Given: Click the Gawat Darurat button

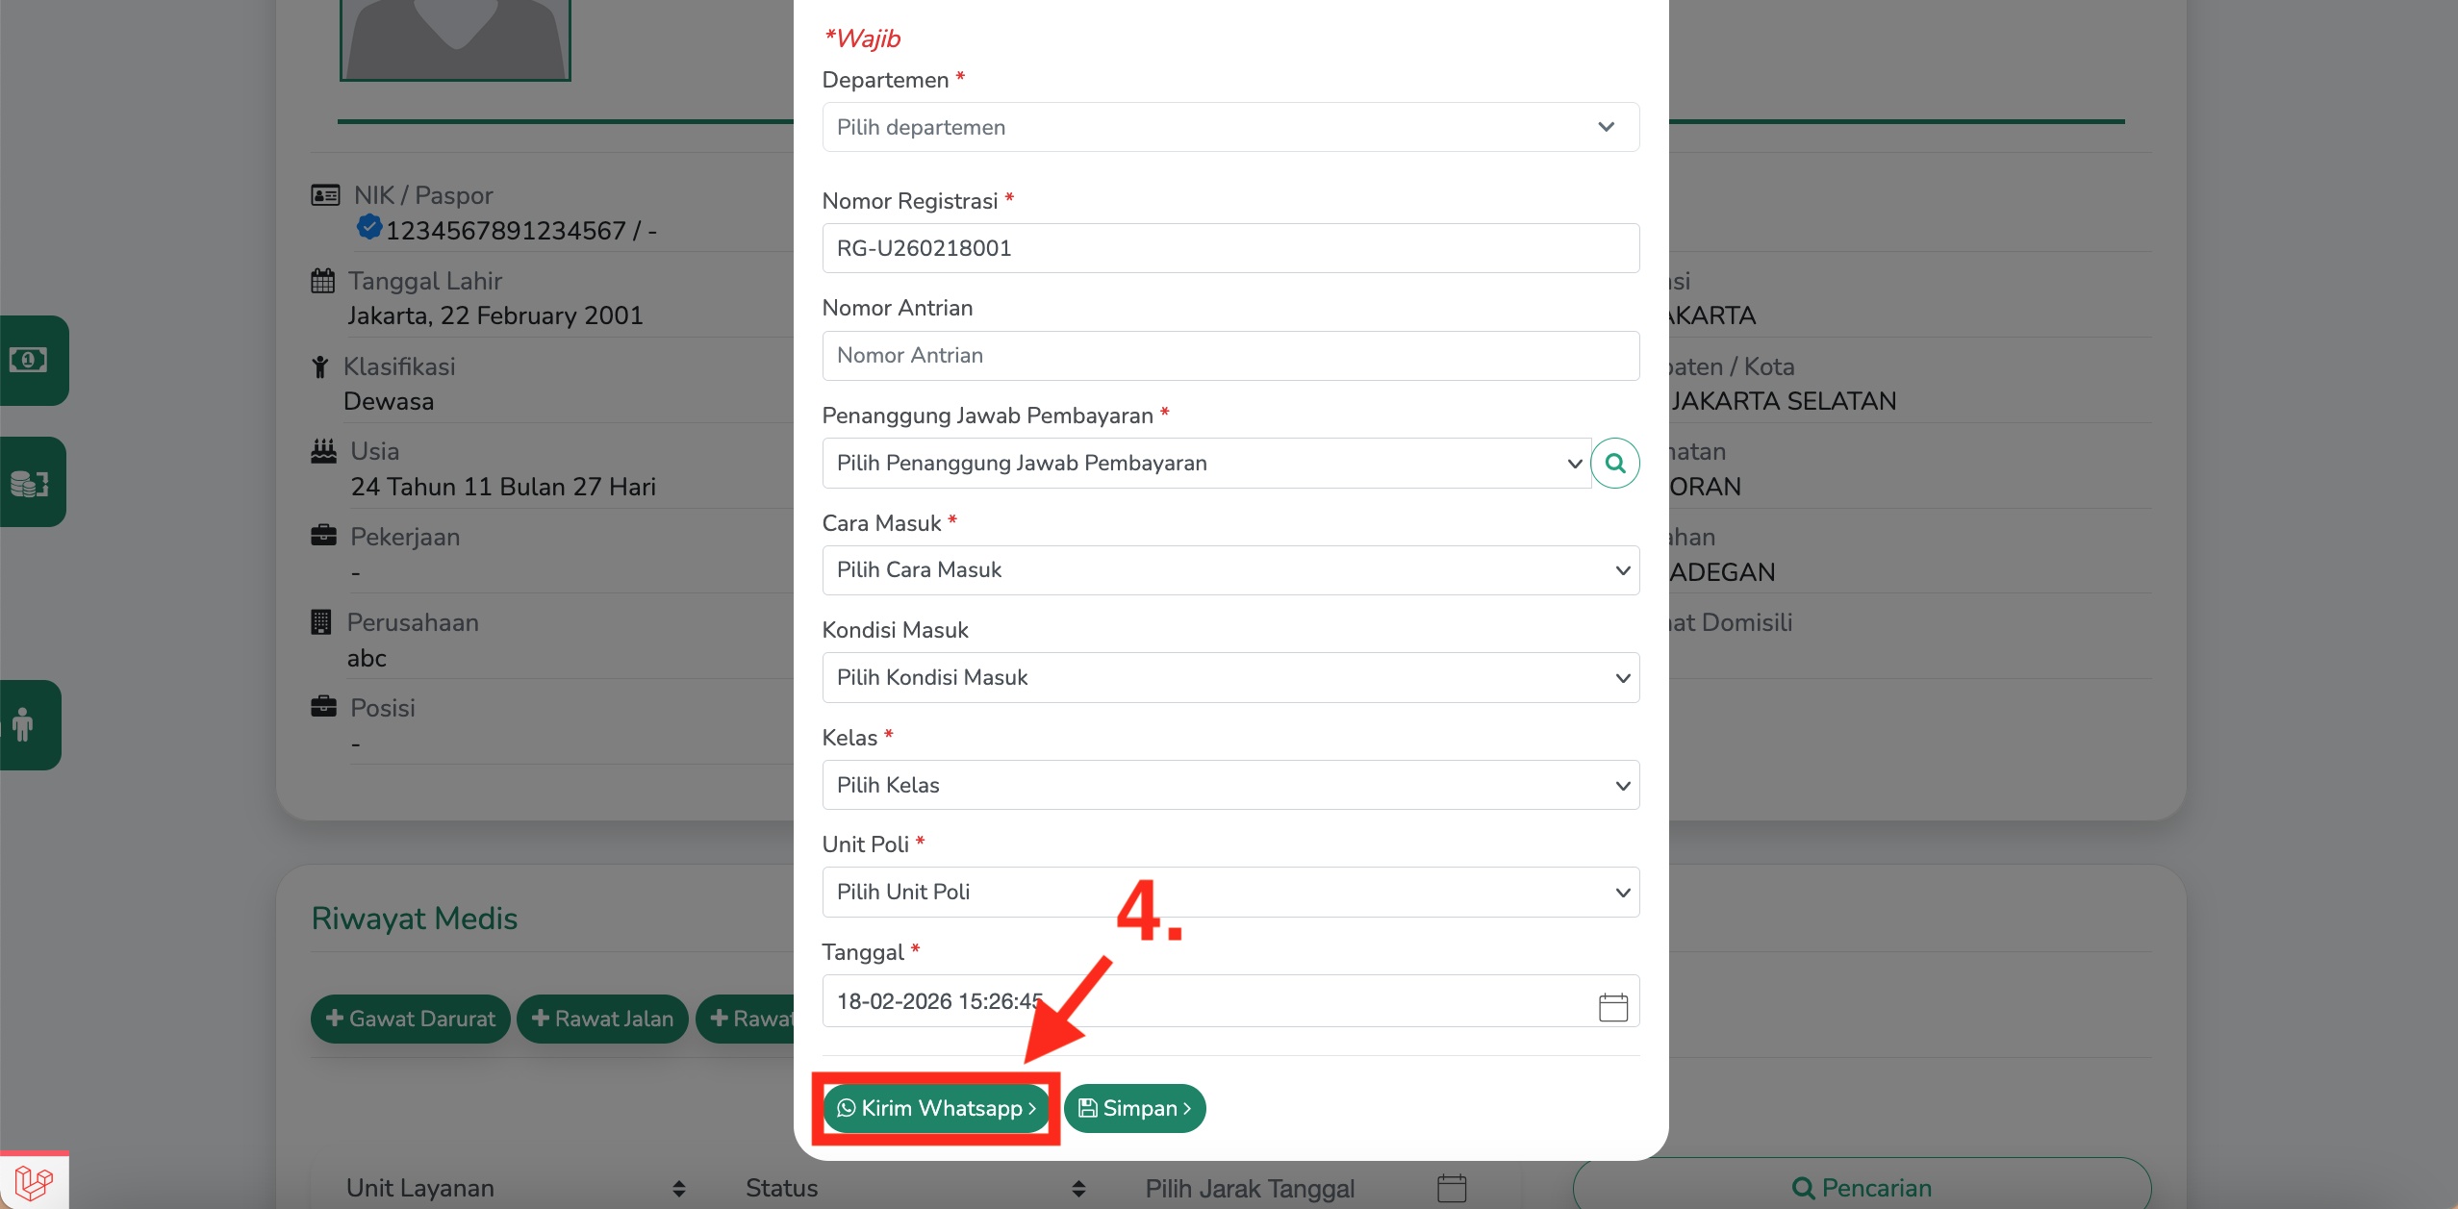Looking at the screenshot, I should coord(411,1020).
